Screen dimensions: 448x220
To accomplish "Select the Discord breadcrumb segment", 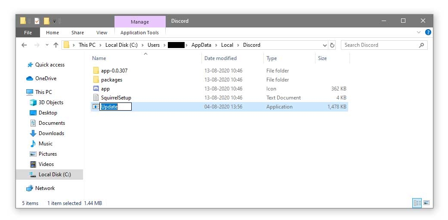I will (251, 45).
